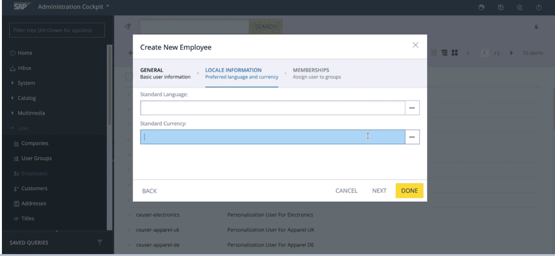Screen dimensions: 555x256
Task: Open Standard Currency picker ellipsis button
Action: (x=412, y=137)
